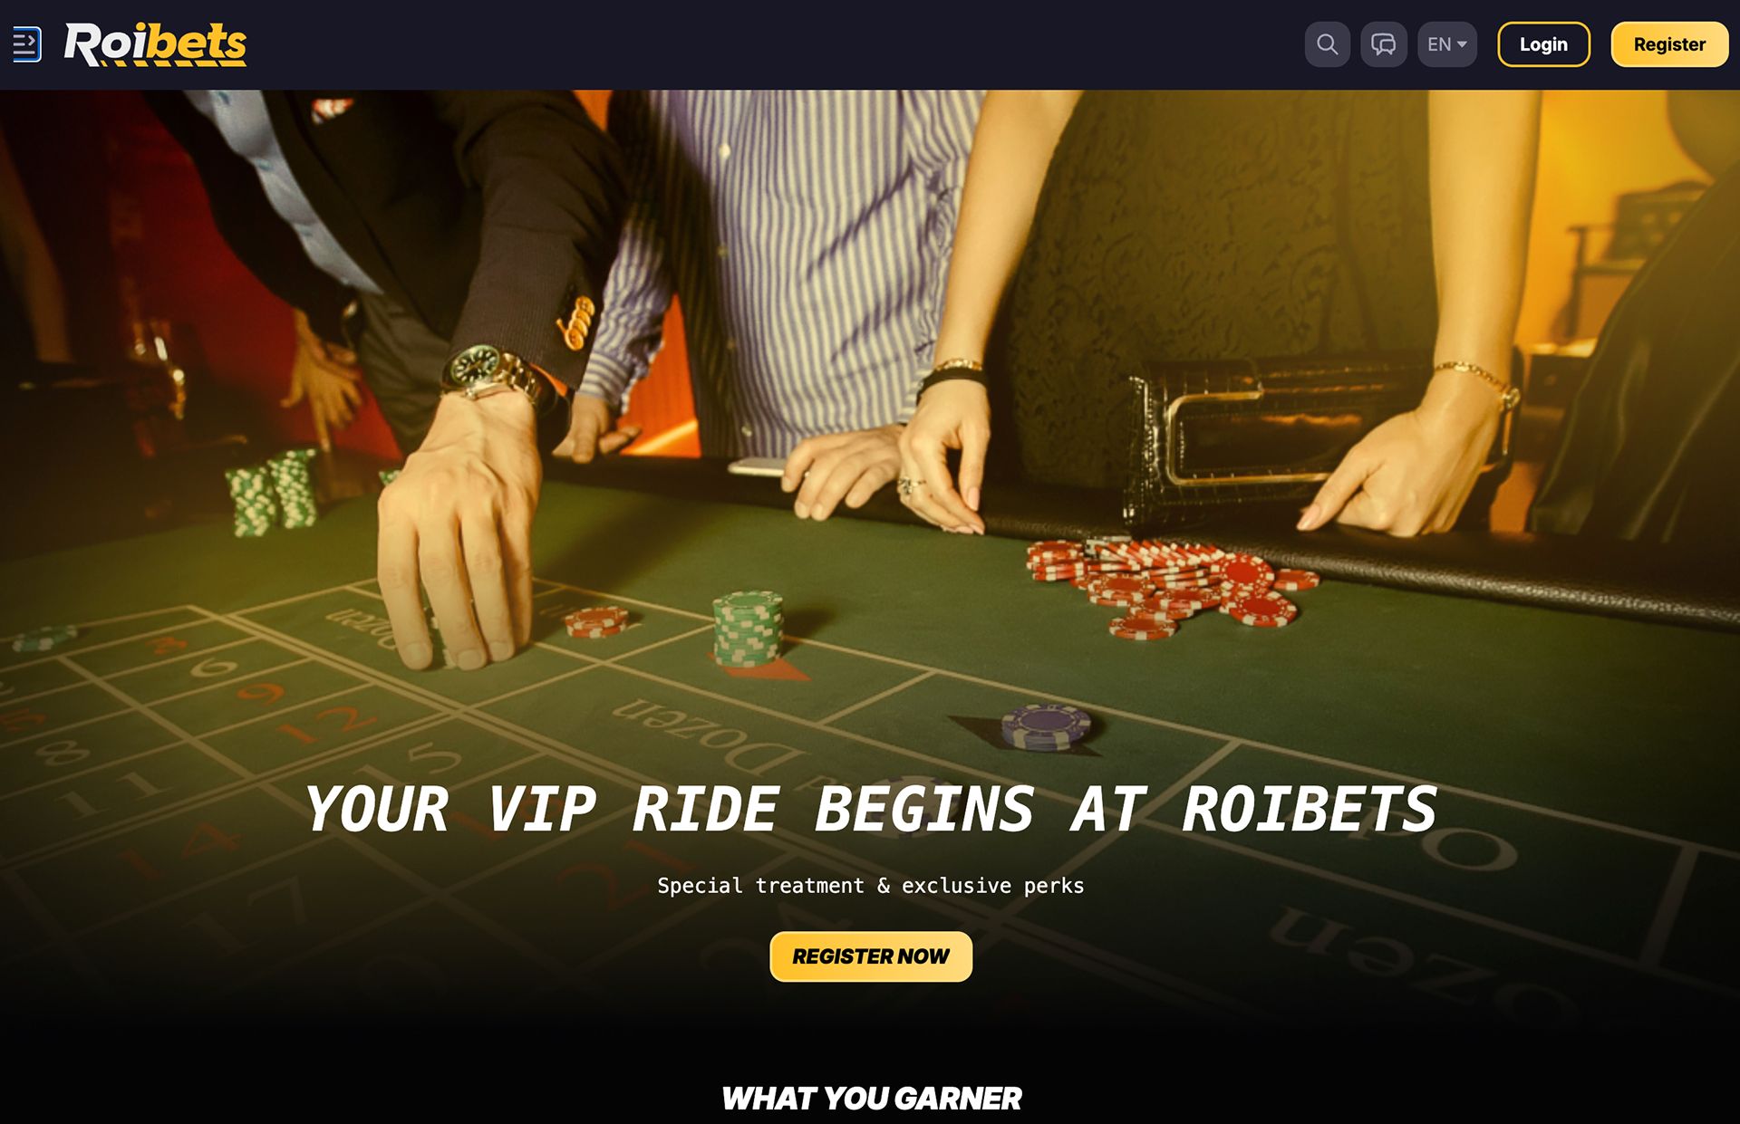
Task: Click the small red chip stack near hand
Action: pos(596,621)
